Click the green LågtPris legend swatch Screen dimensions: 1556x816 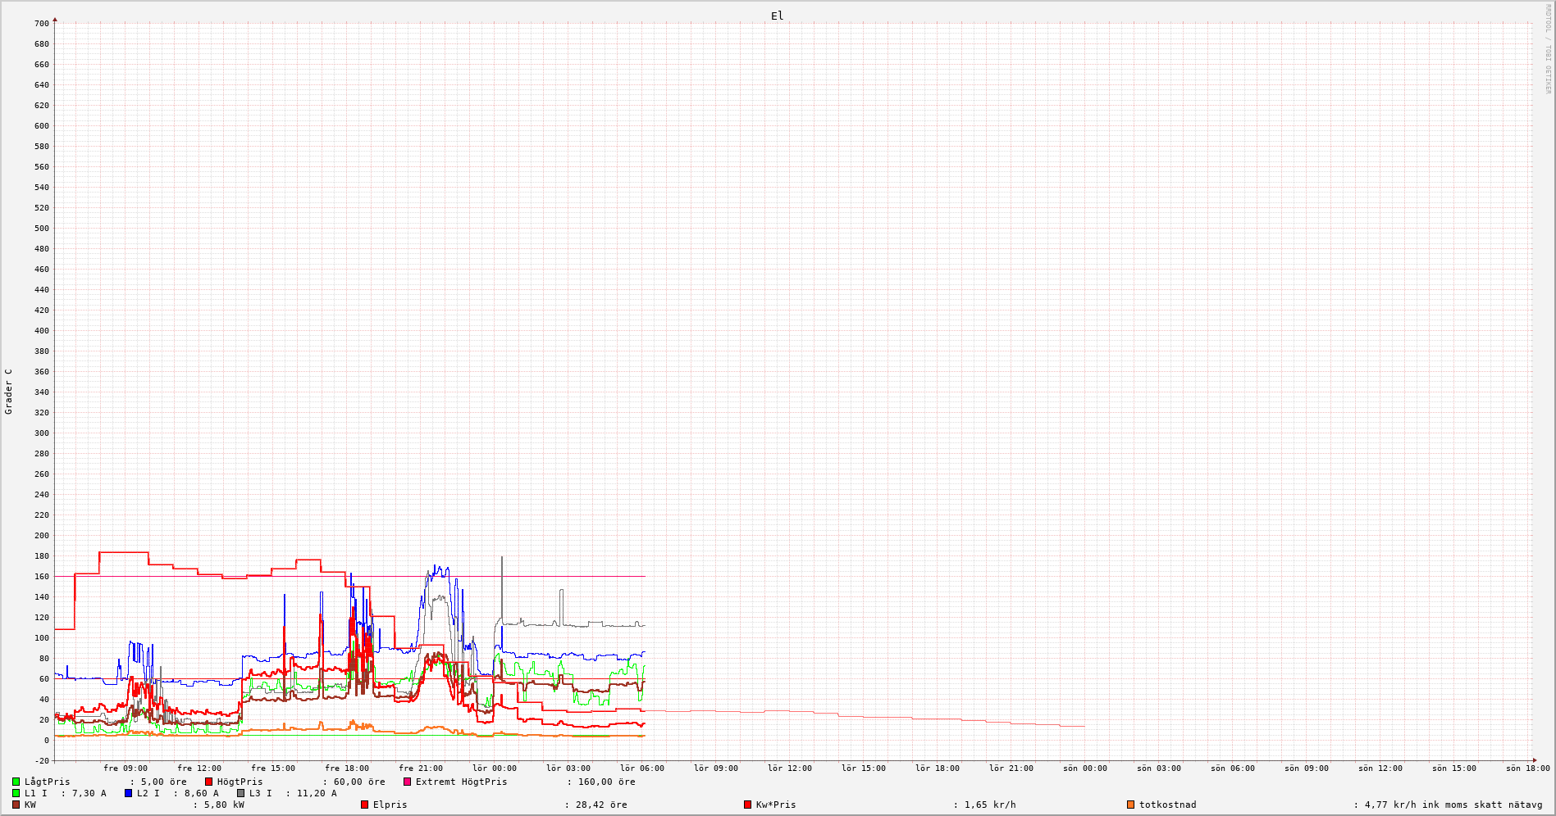16,782
